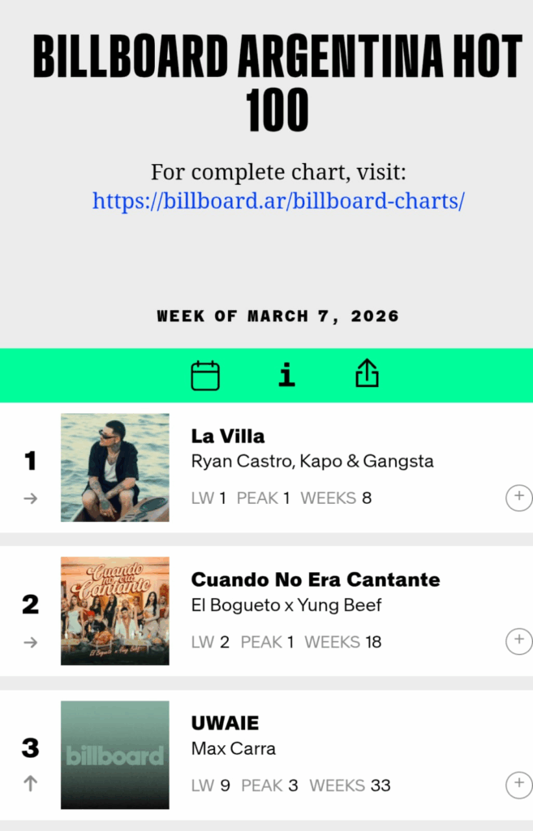Expand the UWAIE entry plus button

pos(519,785)
